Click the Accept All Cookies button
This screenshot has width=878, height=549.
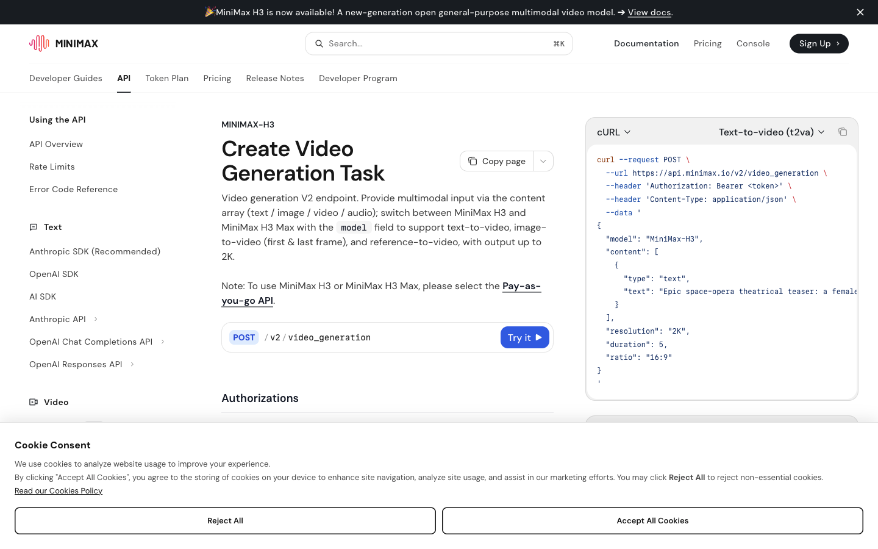click(x=652, y=521)
